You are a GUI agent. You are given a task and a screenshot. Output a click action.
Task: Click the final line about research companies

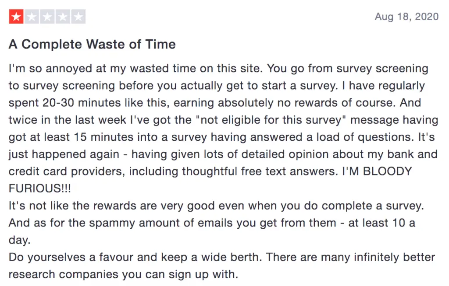(123, 274)
